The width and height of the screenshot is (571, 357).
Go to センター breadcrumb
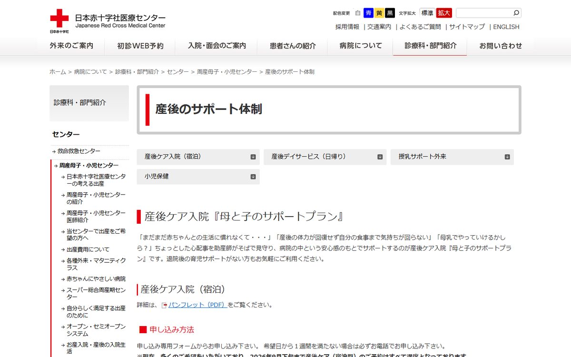coord(178,72)
